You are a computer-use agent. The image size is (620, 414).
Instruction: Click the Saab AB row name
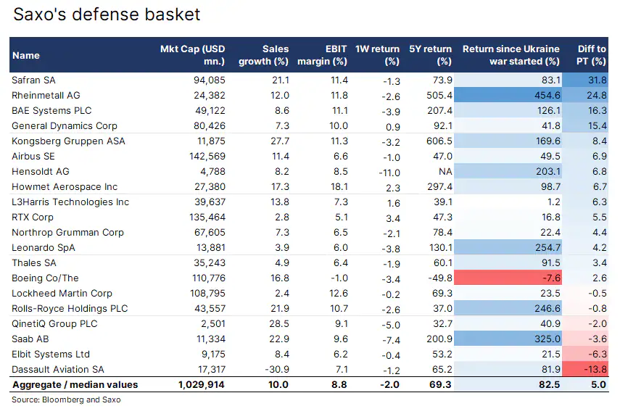pos(30,339)
